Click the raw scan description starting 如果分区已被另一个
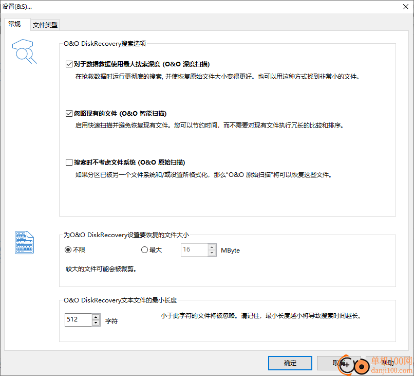The image size is (414, 376). pyautogui.click(x=203, y=175)
